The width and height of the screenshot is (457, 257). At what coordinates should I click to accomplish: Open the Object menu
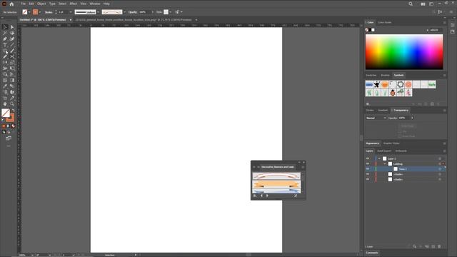pos(41,4)
